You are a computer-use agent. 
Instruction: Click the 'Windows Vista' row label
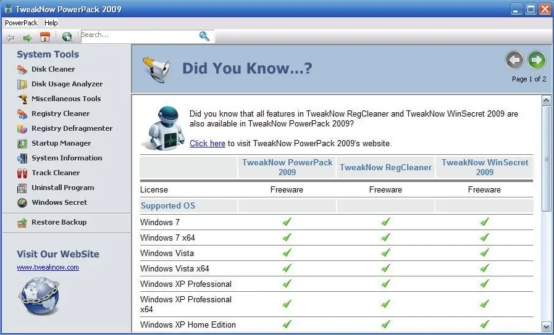pos(167,254)
